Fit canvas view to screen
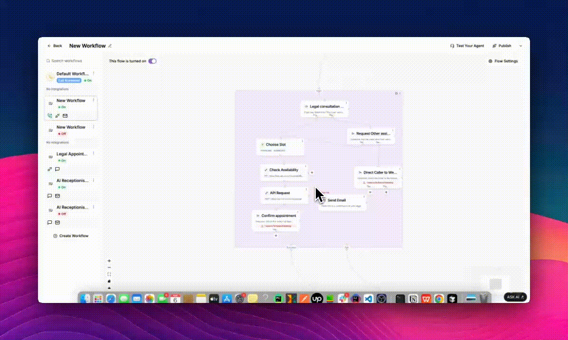 pos(109,274)
